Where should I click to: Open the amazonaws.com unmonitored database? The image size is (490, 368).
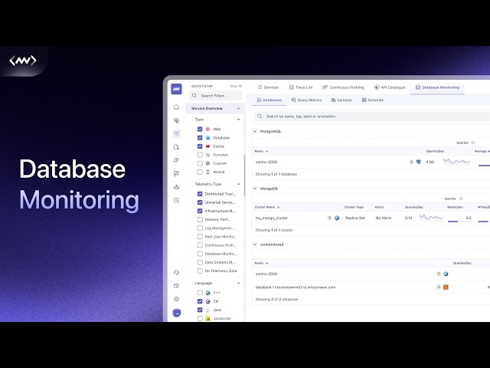pyautogui.click(x=296, y=287)
